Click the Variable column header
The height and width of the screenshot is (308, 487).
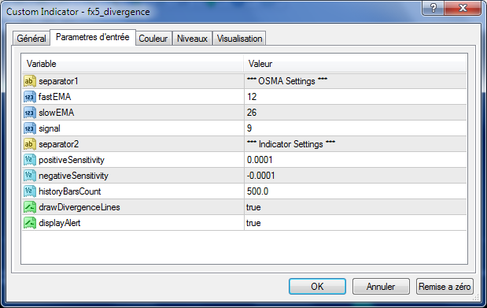[133, 64]
